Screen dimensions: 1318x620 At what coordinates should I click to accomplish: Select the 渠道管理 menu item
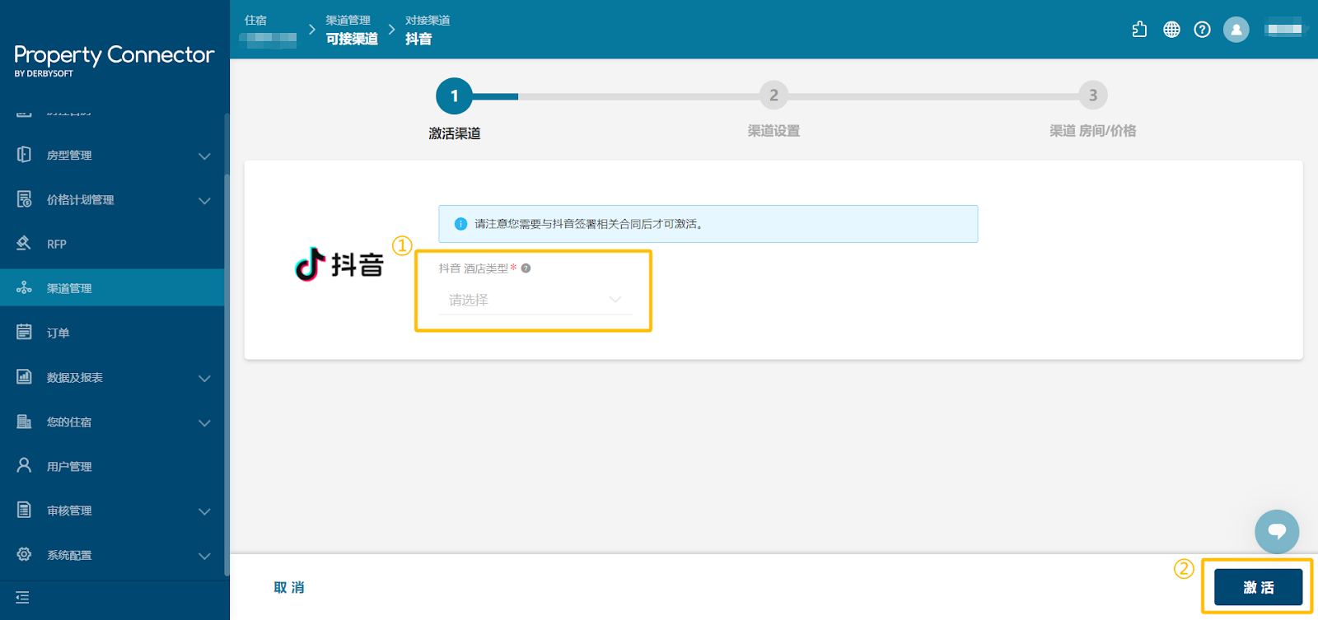point(112,287)
